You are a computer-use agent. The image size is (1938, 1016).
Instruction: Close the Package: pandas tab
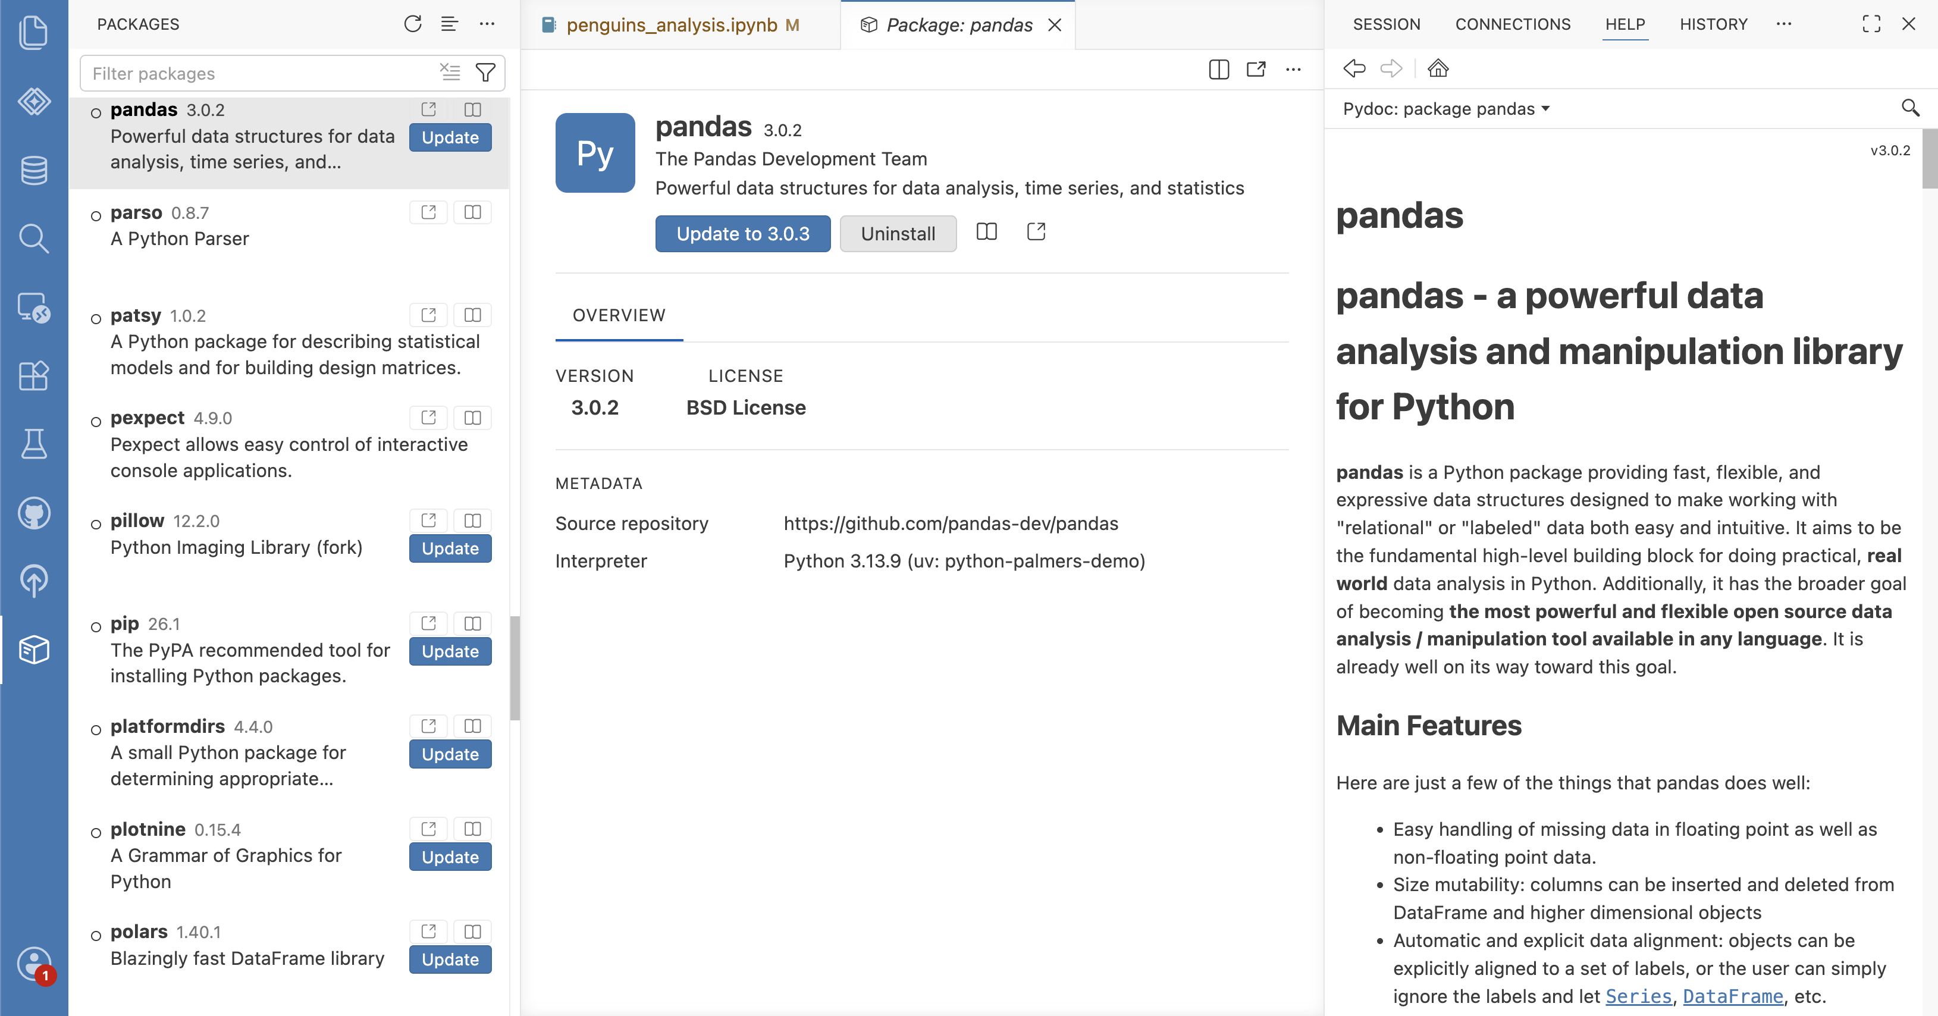(1055, 25)
